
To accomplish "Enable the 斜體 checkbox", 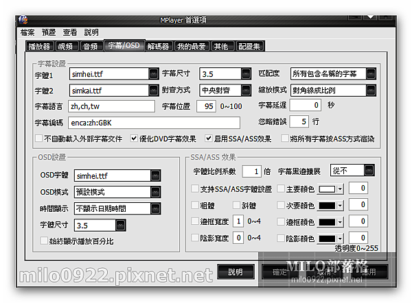I will [236, 205].
